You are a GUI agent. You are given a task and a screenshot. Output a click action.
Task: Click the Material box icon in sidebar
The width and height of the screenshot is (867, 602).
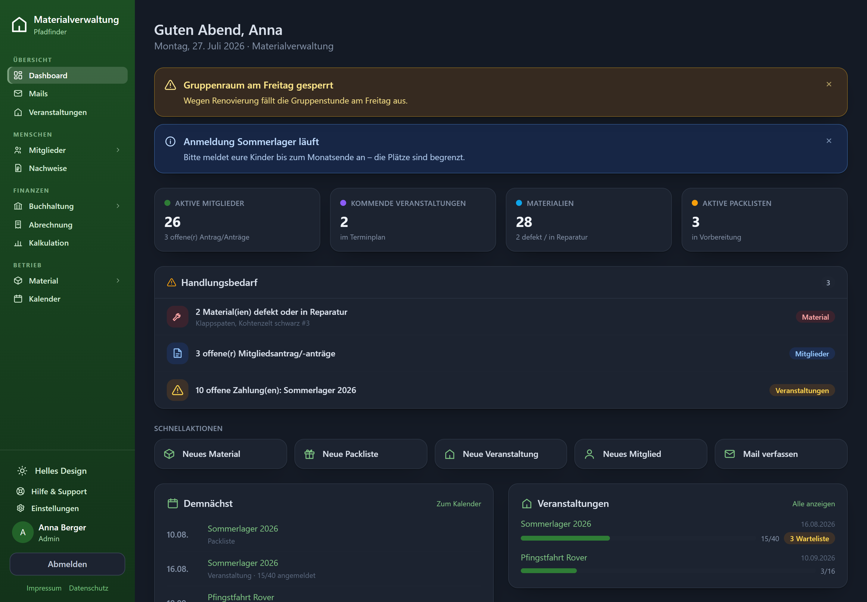pyautogui.click(x=18, y=281)
